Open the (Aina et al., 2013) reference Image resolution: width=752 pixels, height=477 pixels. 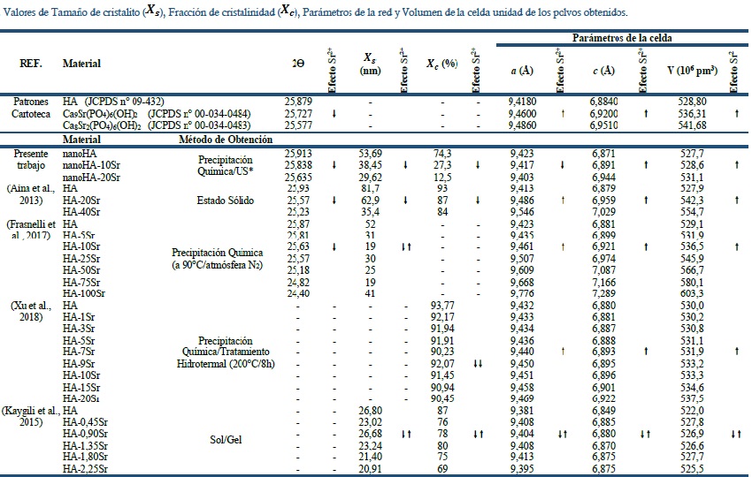[31, 194]
